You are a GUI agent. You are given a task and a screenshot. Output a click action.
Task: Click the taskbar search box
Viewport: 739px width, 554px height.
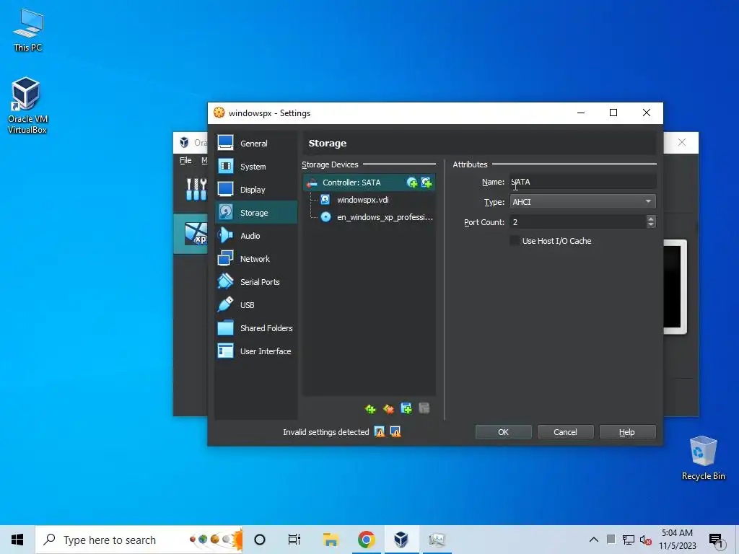click(x=139, y=540)
